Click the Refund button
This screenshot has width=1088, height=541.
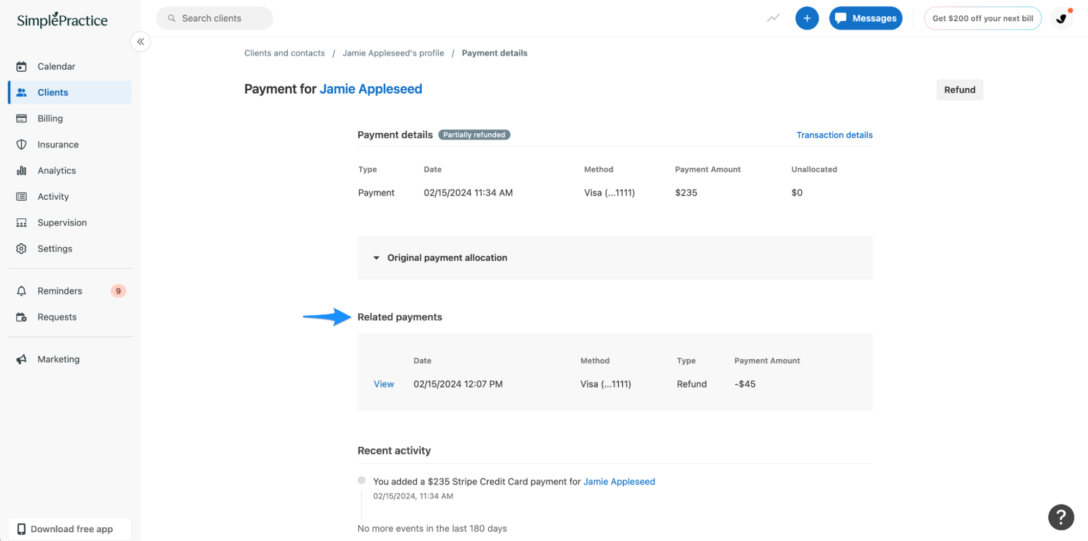(x=960, y=90)
